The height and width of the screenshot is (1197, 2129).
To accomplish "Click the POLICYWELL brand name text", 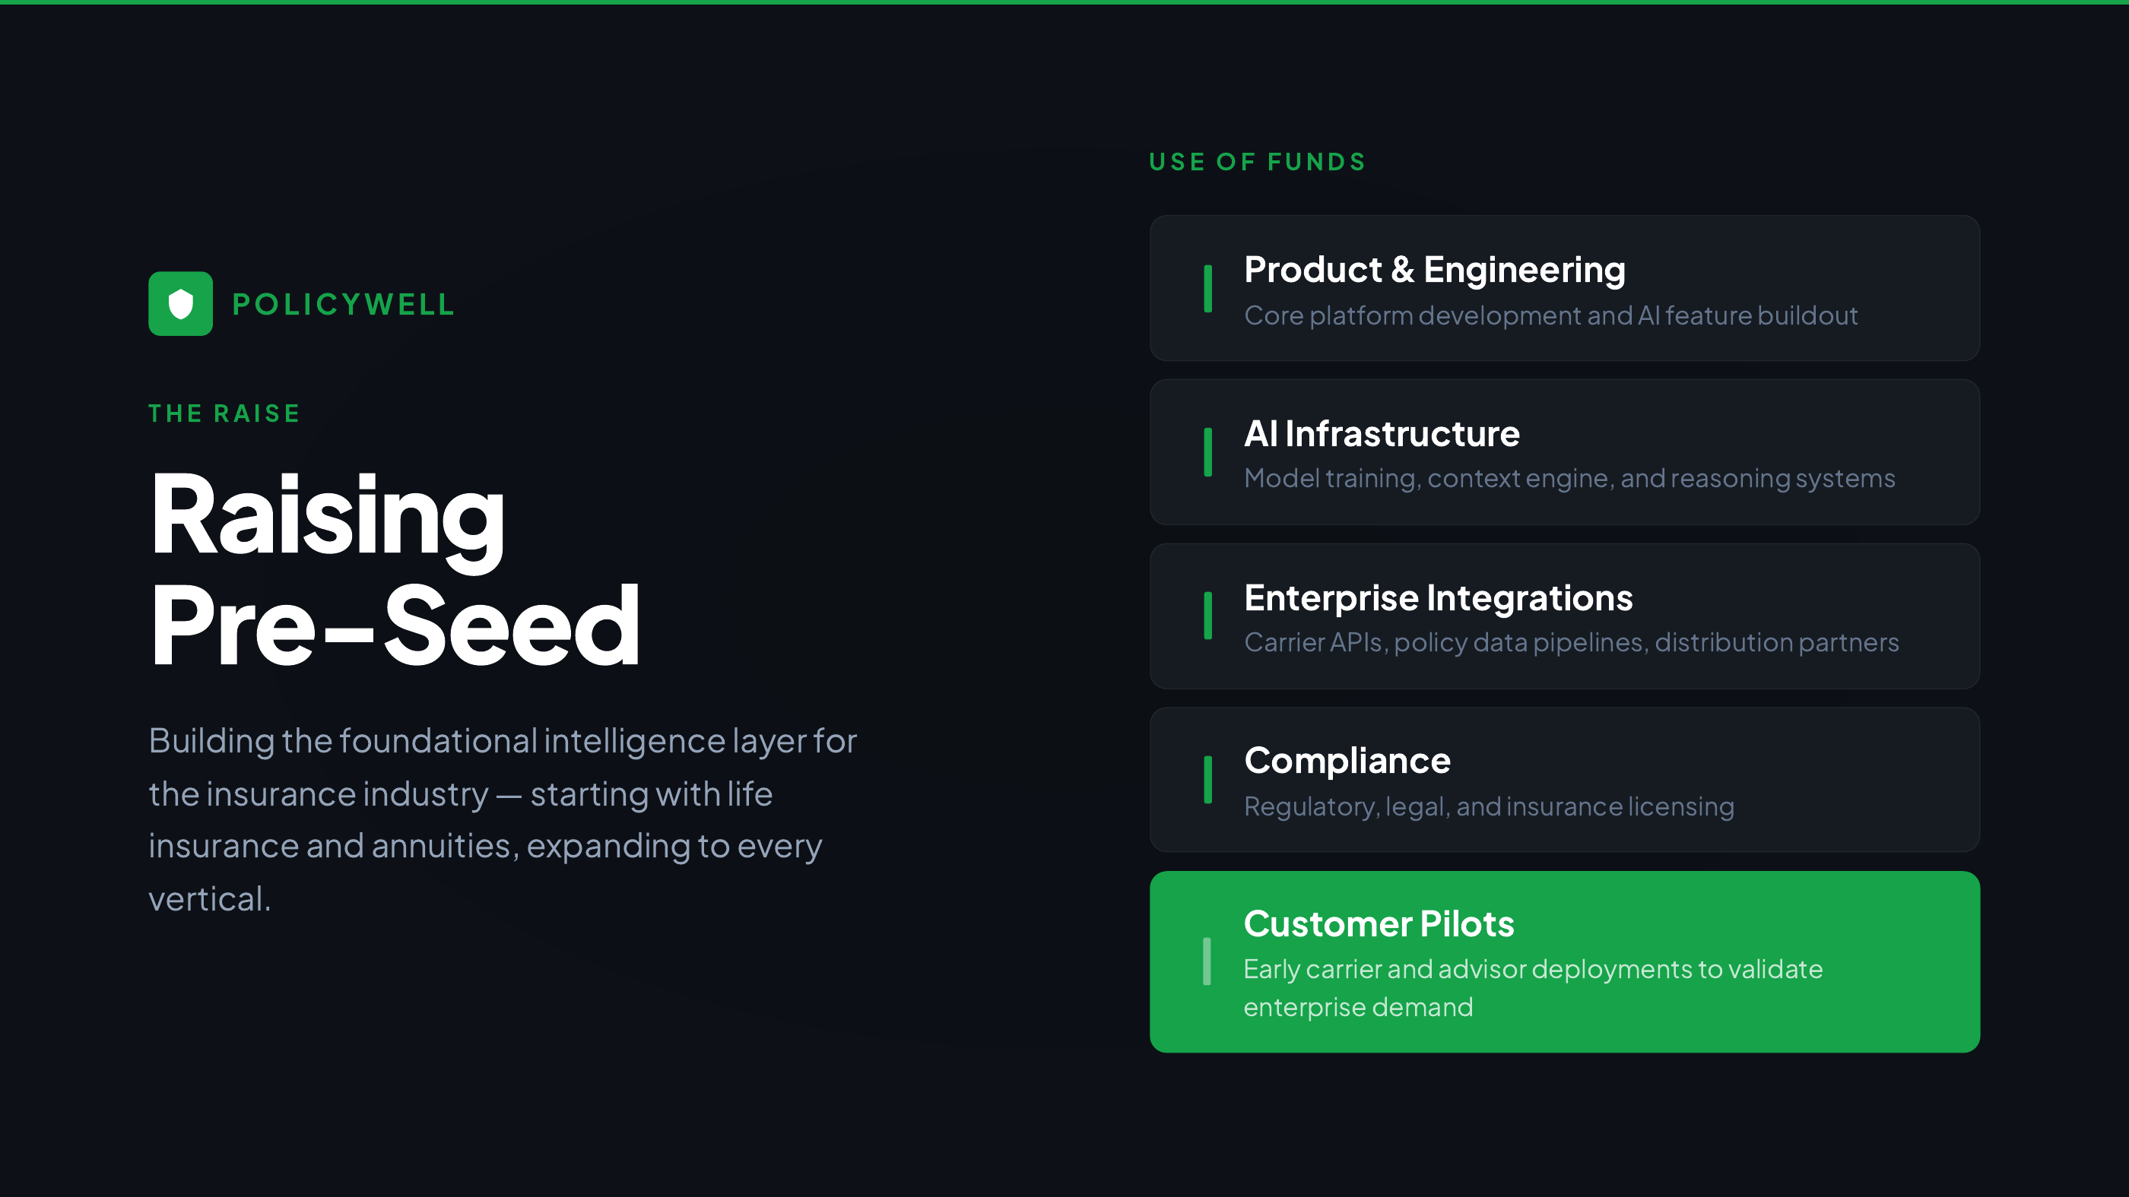I will click(343, 304).
